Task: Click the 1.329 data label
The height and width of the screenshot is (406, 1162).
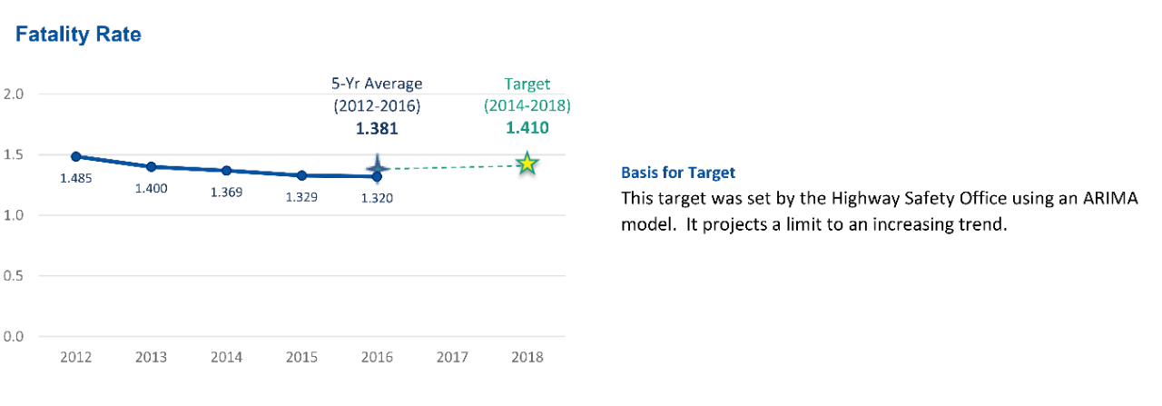Action: click(301, 197)
